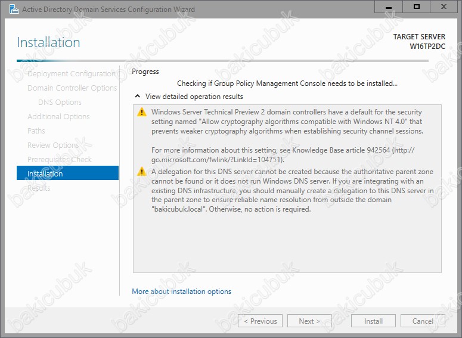
Task: Click the Install button
Action: [373, 321]
